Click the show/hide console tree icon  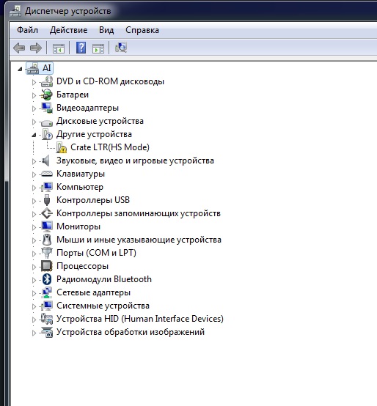pyautogui.click(x=59, y=48)
